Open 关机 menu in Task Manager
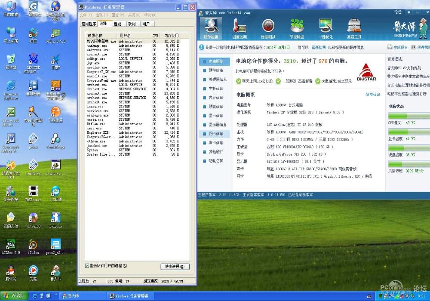The width and height of the screenshot is (430, 301). point(134,15)
